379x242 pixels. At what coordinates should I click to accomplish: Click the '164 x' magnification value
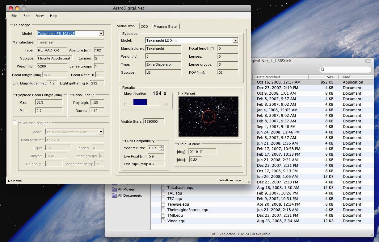tap(159, 93)
